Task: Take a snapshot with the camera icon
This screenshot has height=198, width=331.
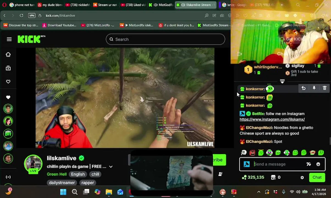Action: [x=222, y=16]
